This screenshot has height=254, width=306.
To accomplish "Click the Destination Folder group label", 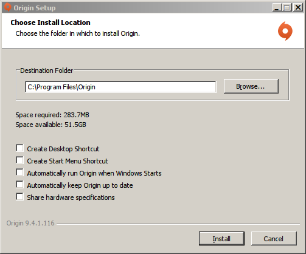I will coord(46,70).
